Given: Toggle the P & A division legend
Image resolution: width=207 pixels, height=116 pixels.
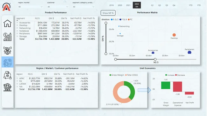Looking at the screenshot, I should click(123, 19).
